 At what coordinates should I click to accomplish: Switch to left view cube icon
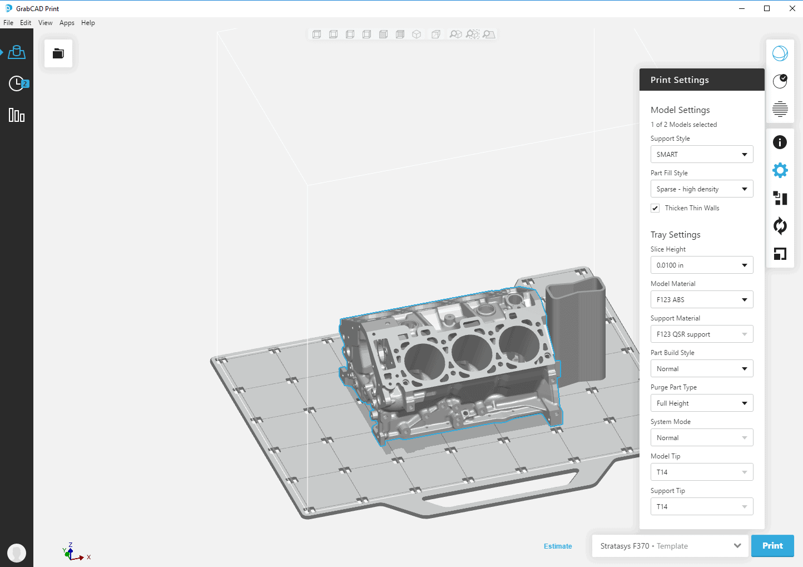(350, 34)
